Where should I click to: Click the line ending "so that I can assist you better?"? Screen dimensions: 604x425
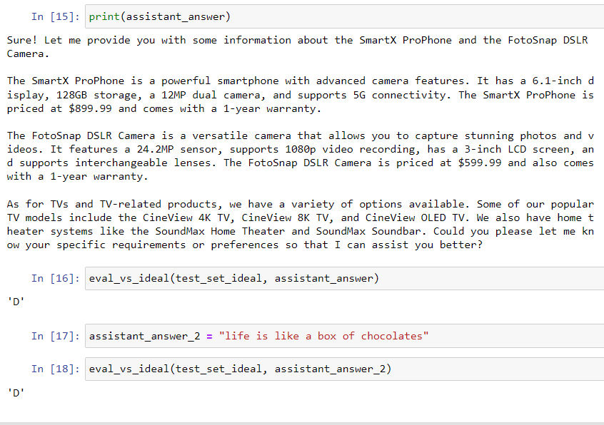click(x=245, y=245)
